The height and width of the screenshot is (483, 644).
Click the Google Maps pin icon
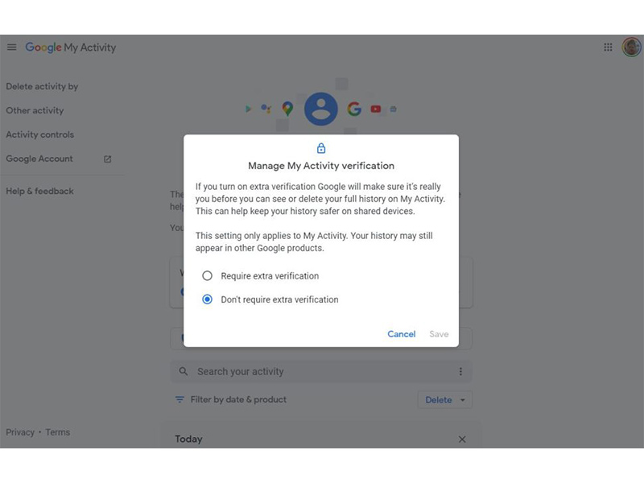287,109
